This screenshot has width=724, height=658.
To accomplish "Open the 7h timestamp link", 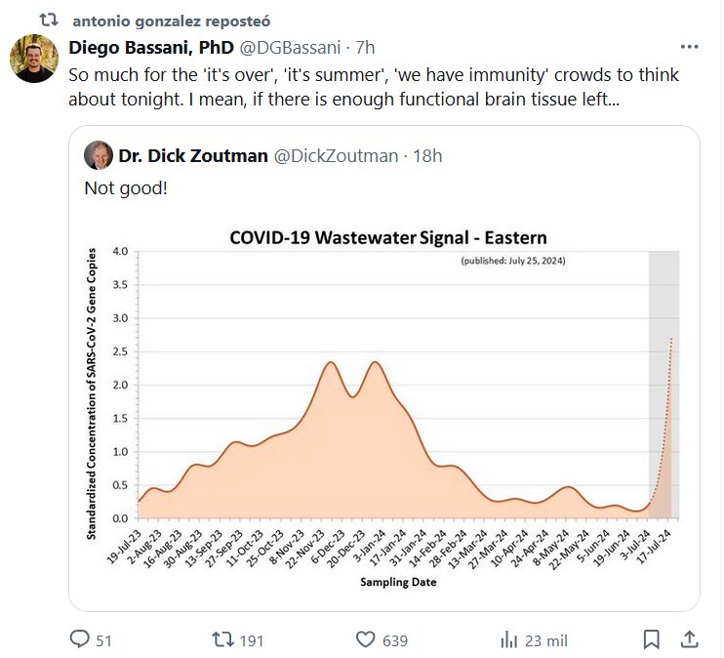I will 363,47.
